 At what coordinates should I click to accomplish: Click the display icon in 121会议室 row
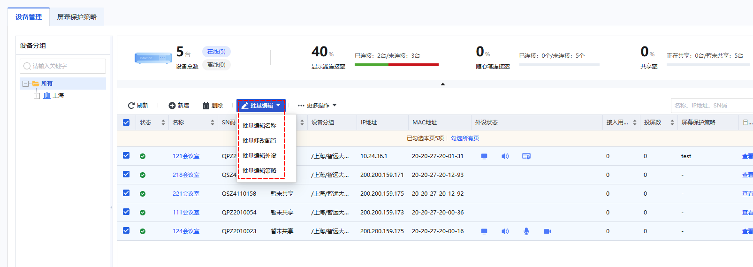[x=484, y=156]
